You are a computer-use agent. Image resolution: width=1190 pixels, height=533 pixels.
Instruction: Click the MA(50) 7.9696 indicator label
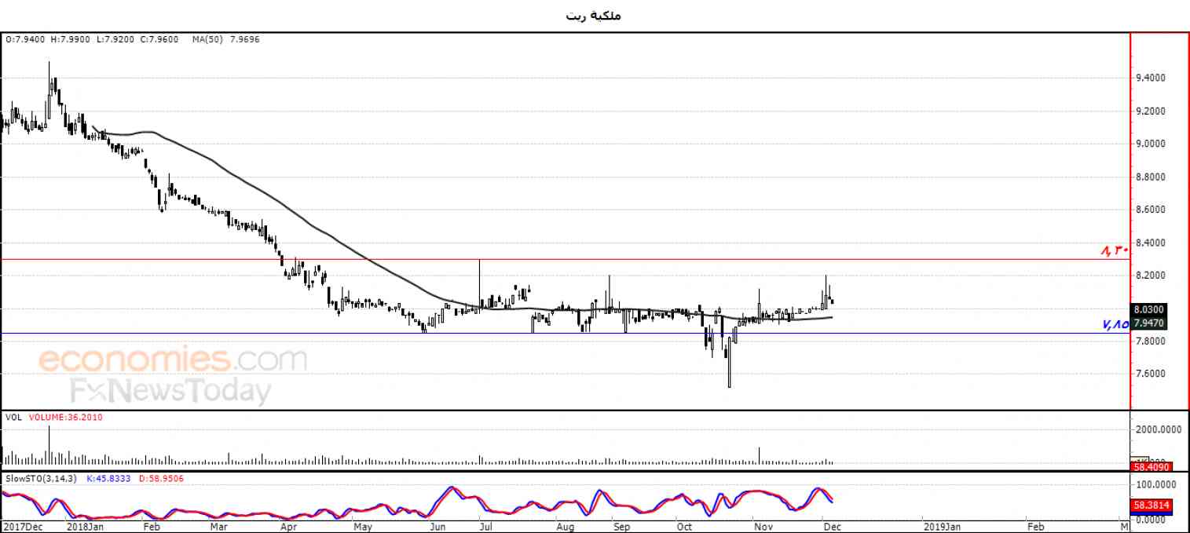tap(225, 38)
